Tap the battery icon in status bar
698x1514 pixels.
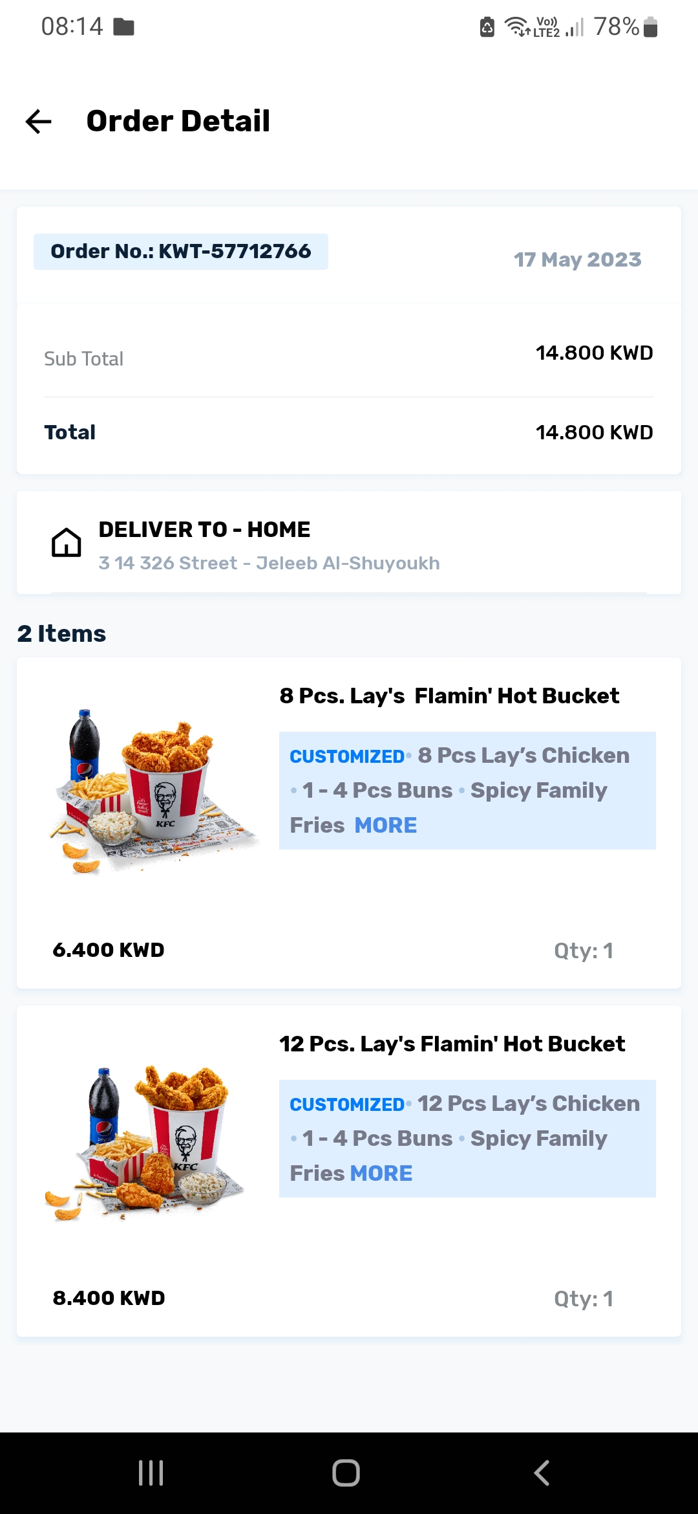(x=651, y=27)
